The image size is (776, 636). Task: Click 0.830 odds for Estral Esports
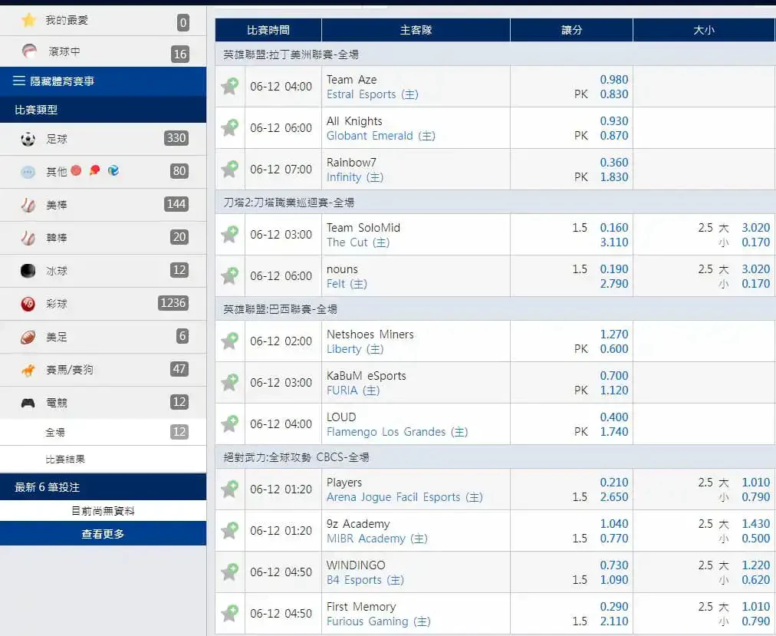pyautogui.click(x=613, y=94)
